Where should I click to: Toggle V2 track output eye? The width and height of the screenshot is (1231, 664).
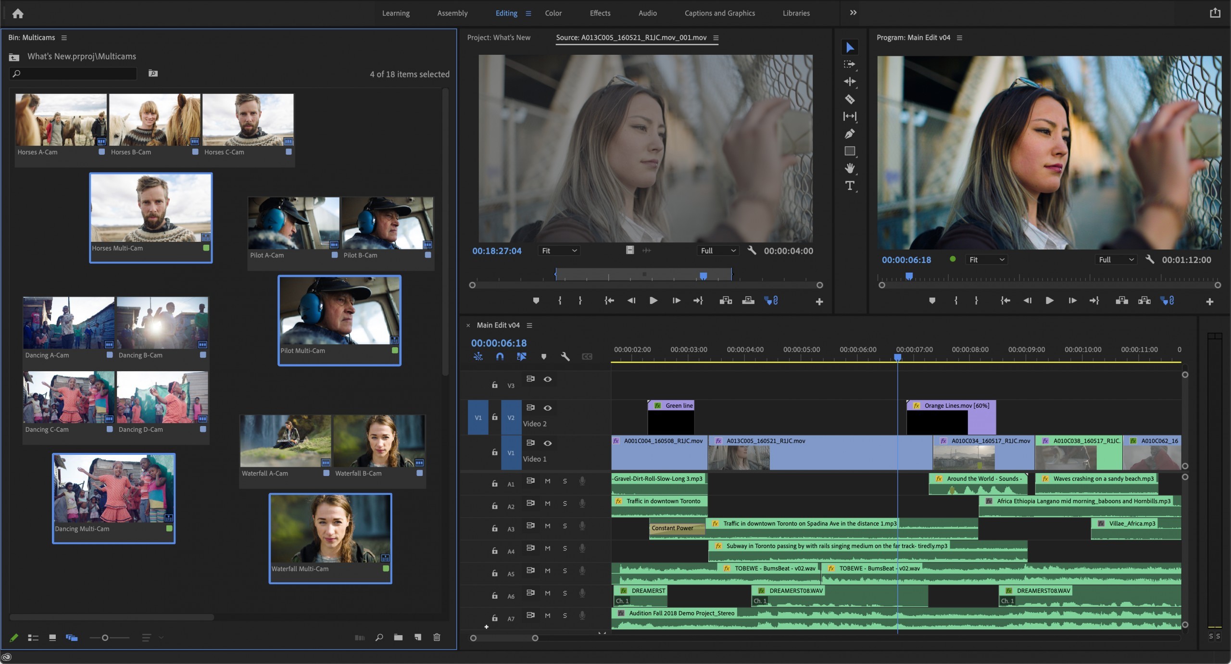(548, 408)
